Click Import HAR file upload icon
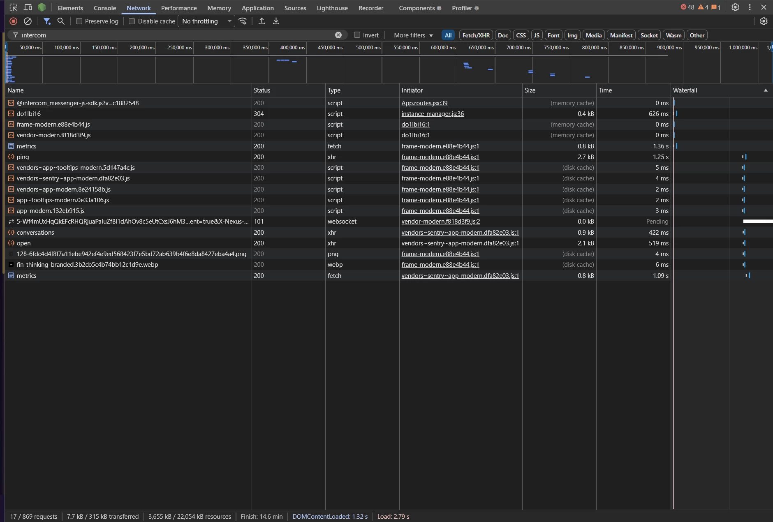Viewport: 773px width, 522px height. [x=262, y=21]
